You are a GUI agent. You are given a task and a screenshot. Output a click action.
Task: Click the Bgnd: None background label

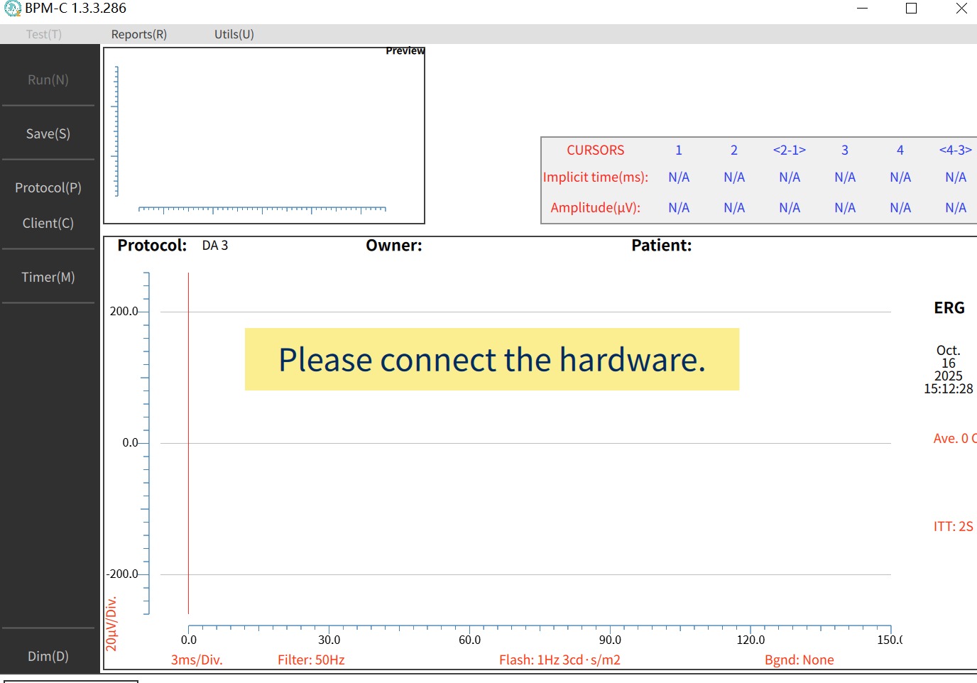(x=799, y=660)
